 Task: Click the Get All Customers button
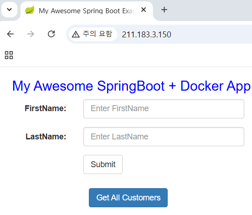(128, 198)
